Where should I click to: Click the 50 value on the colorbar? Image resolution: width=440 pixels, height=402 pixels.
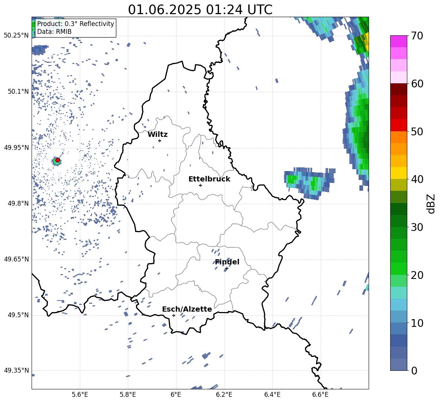point(417,132)
